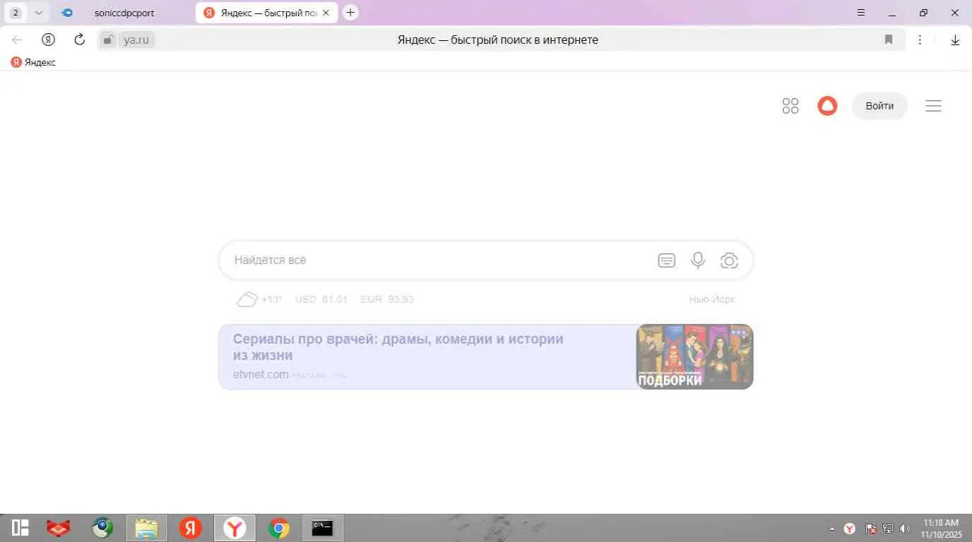Screen dimensions: 972x542
Task: Open the Yandex services grid icon
Action: [x=790, y=106]
